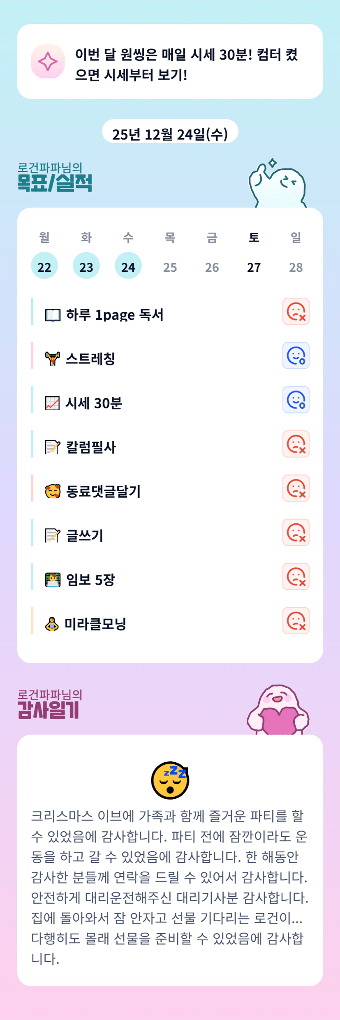340x1020 pixels.
Task: Click the open book icon beside 하루 1page 독서
Action: pyautogui.click(x=53, y=315)
